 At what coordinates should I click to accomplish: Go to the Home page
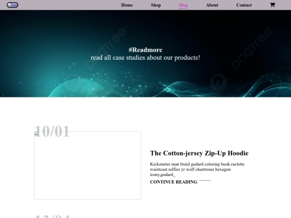pos(127,5)
